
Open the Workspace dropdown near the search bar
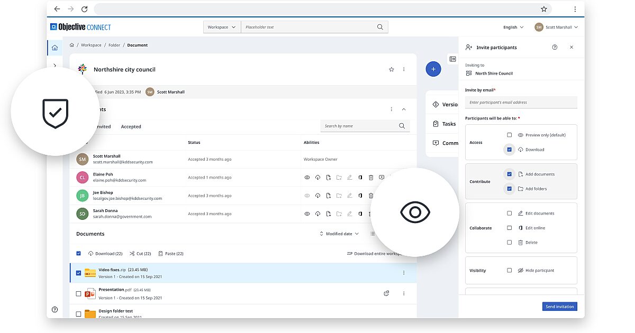[x=221, y=26]
